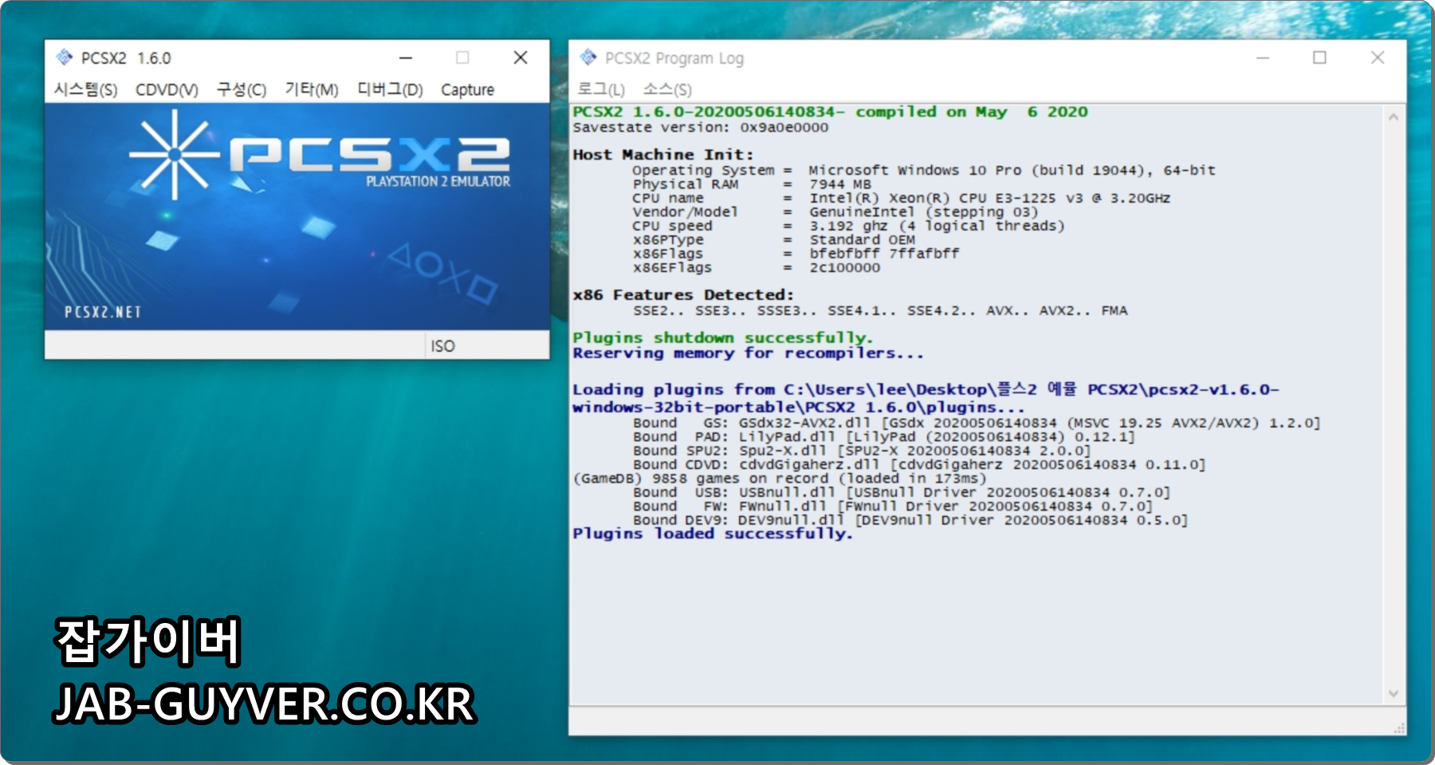Click the ISO status bar field
Viewport: 1435px width, 765px height.
tap(486, 346)
